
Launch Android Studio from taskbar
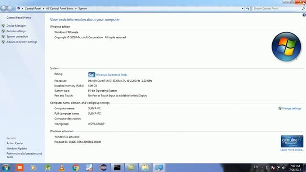(48, 168)
